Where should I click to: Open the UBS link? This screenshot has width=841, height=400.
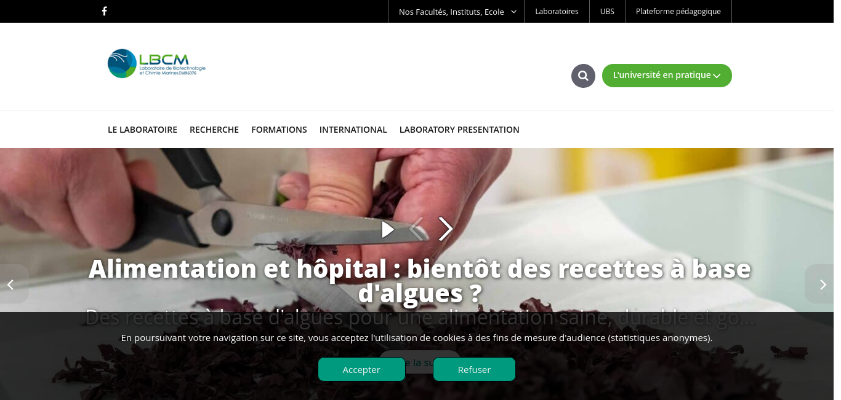pyautogui.click(x=607, y=11)
